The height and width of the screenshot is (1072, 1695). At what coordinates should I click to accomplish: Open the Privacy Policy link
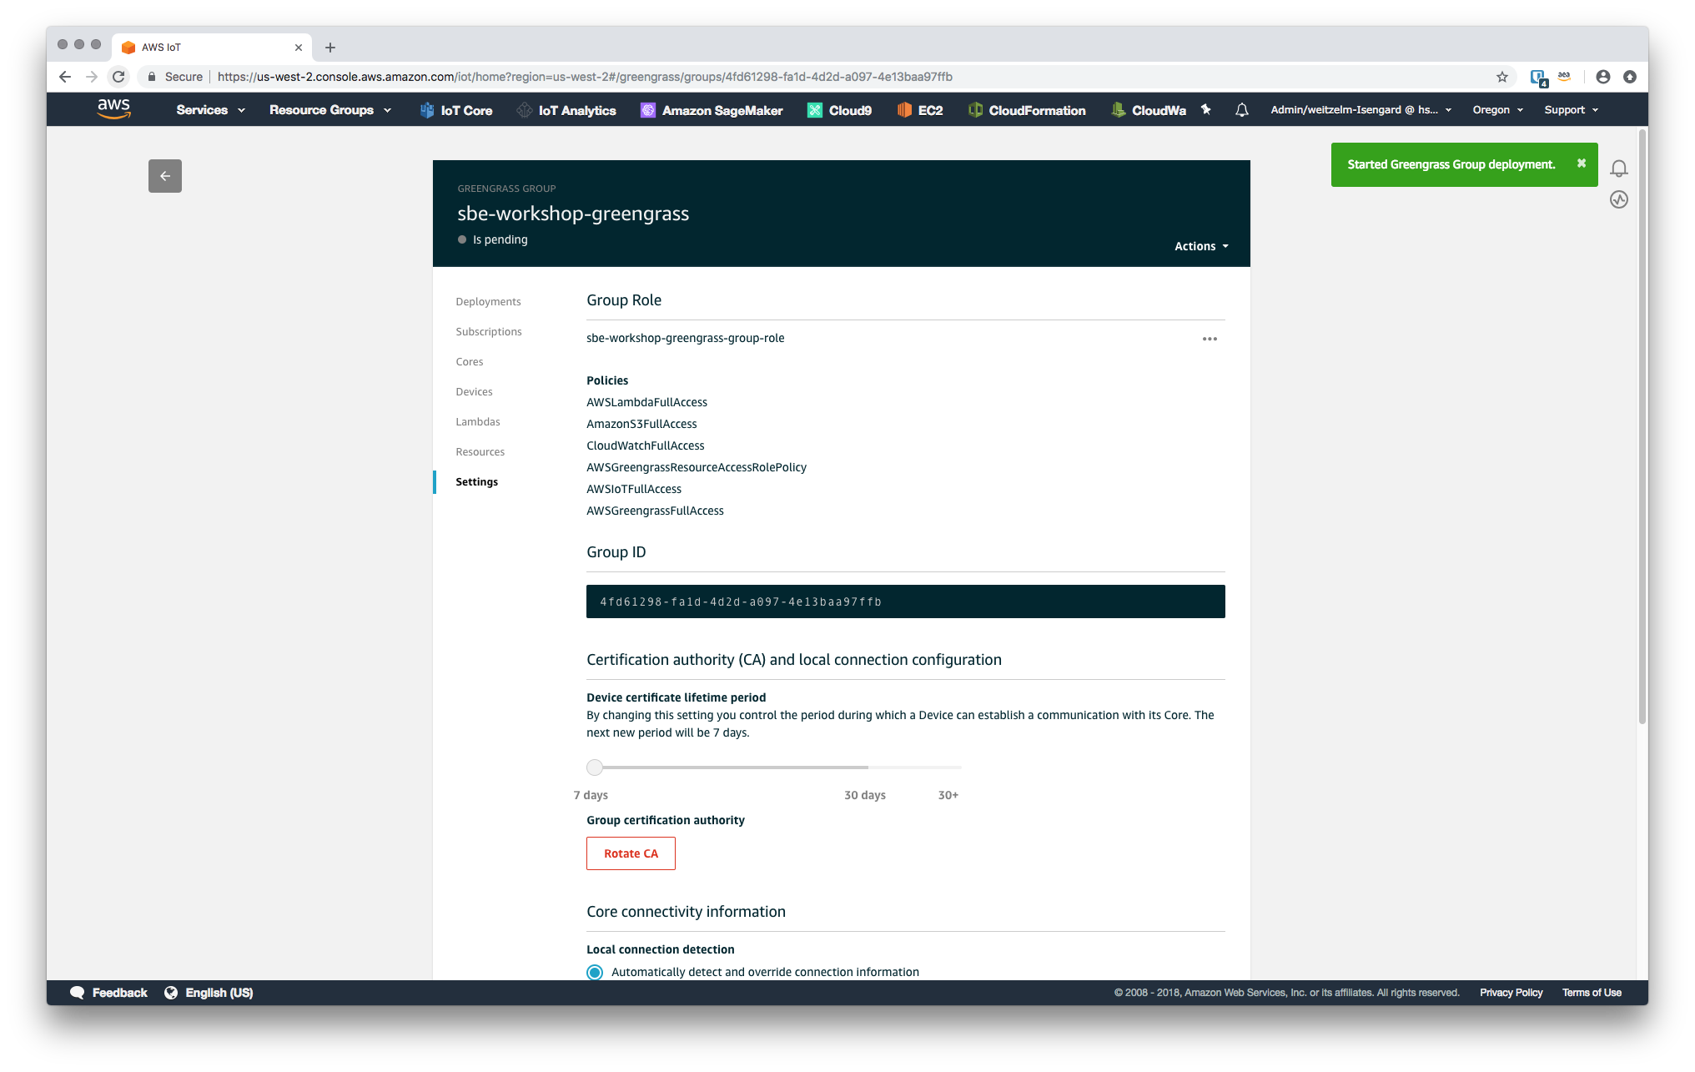(x=1511, y=993)
